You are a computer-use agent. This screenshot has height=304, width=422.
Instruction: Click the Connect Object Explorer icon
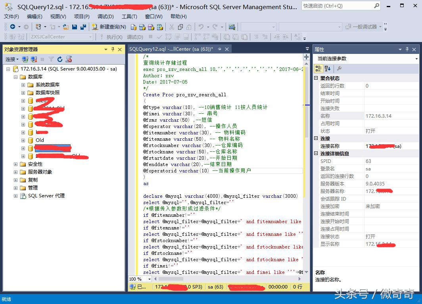25,59
